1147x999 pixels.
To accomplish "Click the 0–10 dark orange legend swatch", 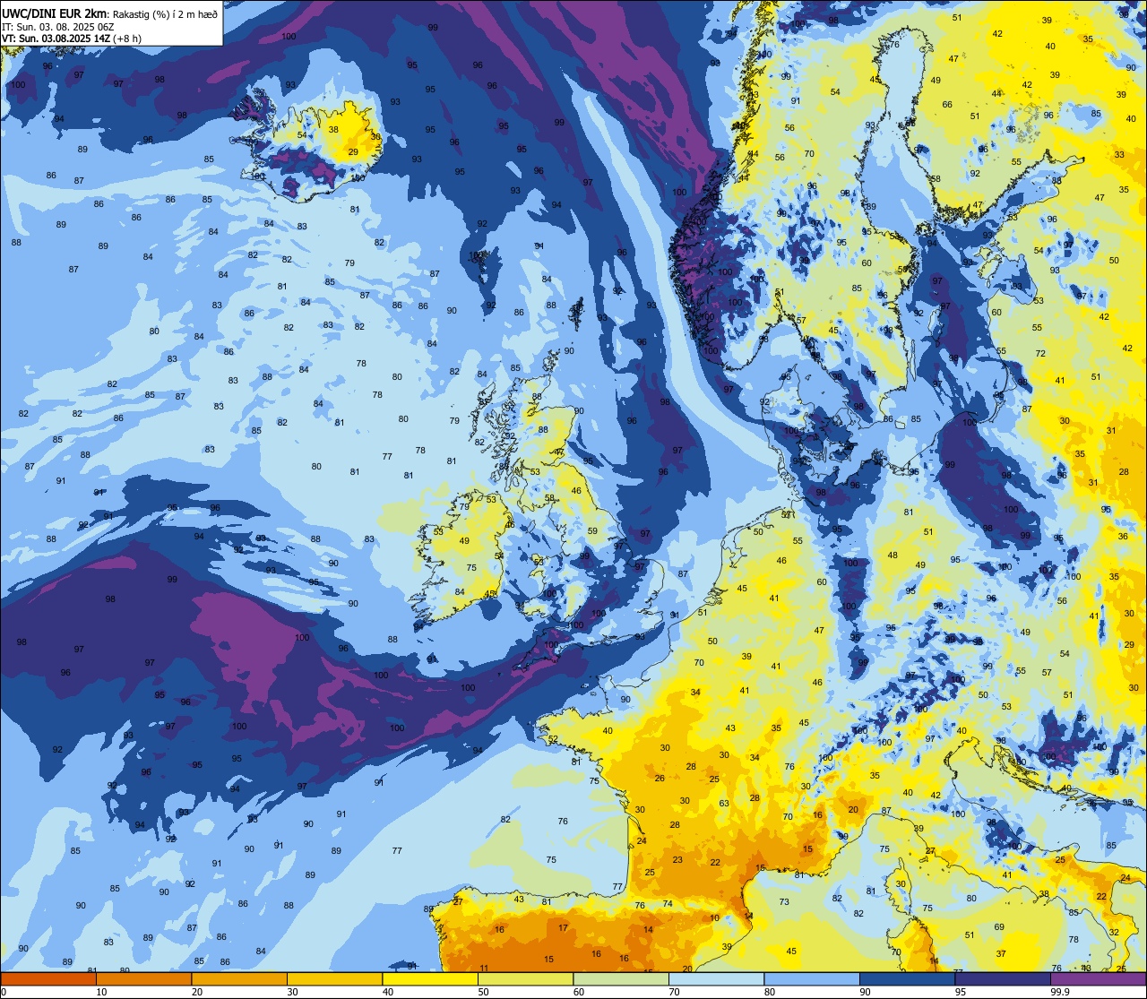I will (48, 978).
